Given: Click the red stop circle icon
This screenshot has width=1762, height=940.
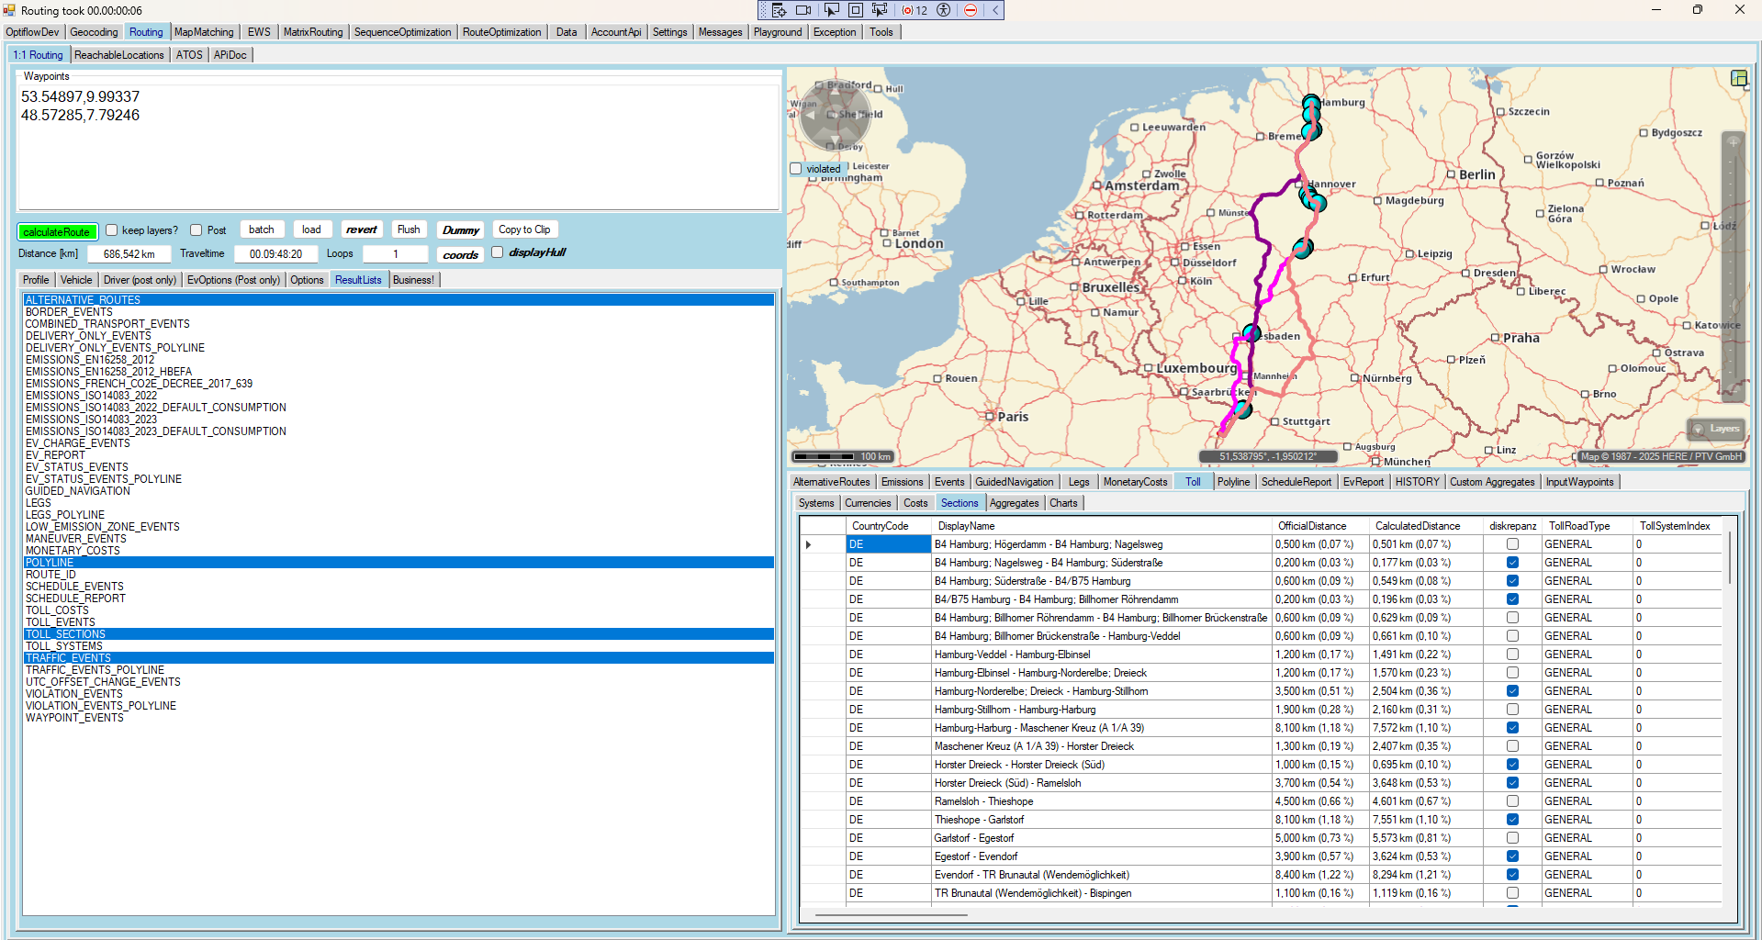Looking at the screenshot, I should pos(971,10).
